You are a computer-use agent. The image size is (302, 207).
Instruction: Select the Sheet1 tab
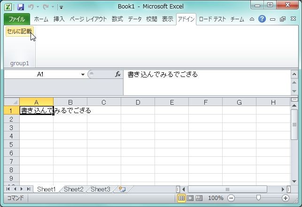(x=46, y=189)
